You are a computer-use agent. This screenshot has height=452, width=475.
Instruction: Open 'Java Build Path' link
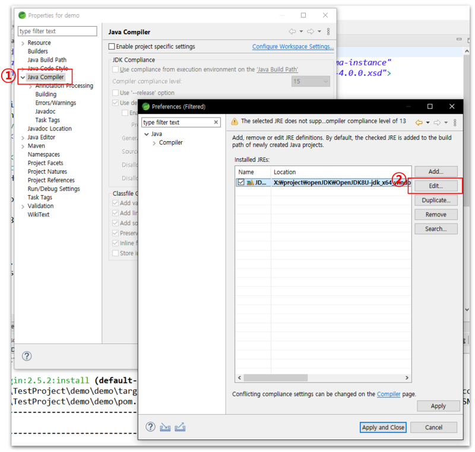[277, 69]
